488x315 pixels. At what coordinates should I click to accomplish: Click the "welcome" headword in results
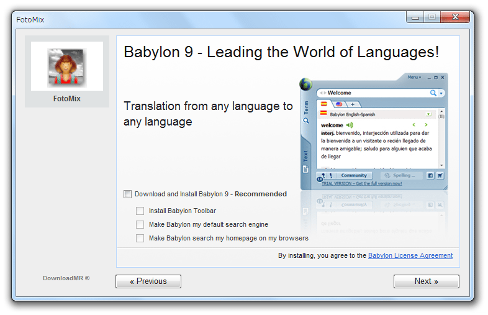coord(332,125)
